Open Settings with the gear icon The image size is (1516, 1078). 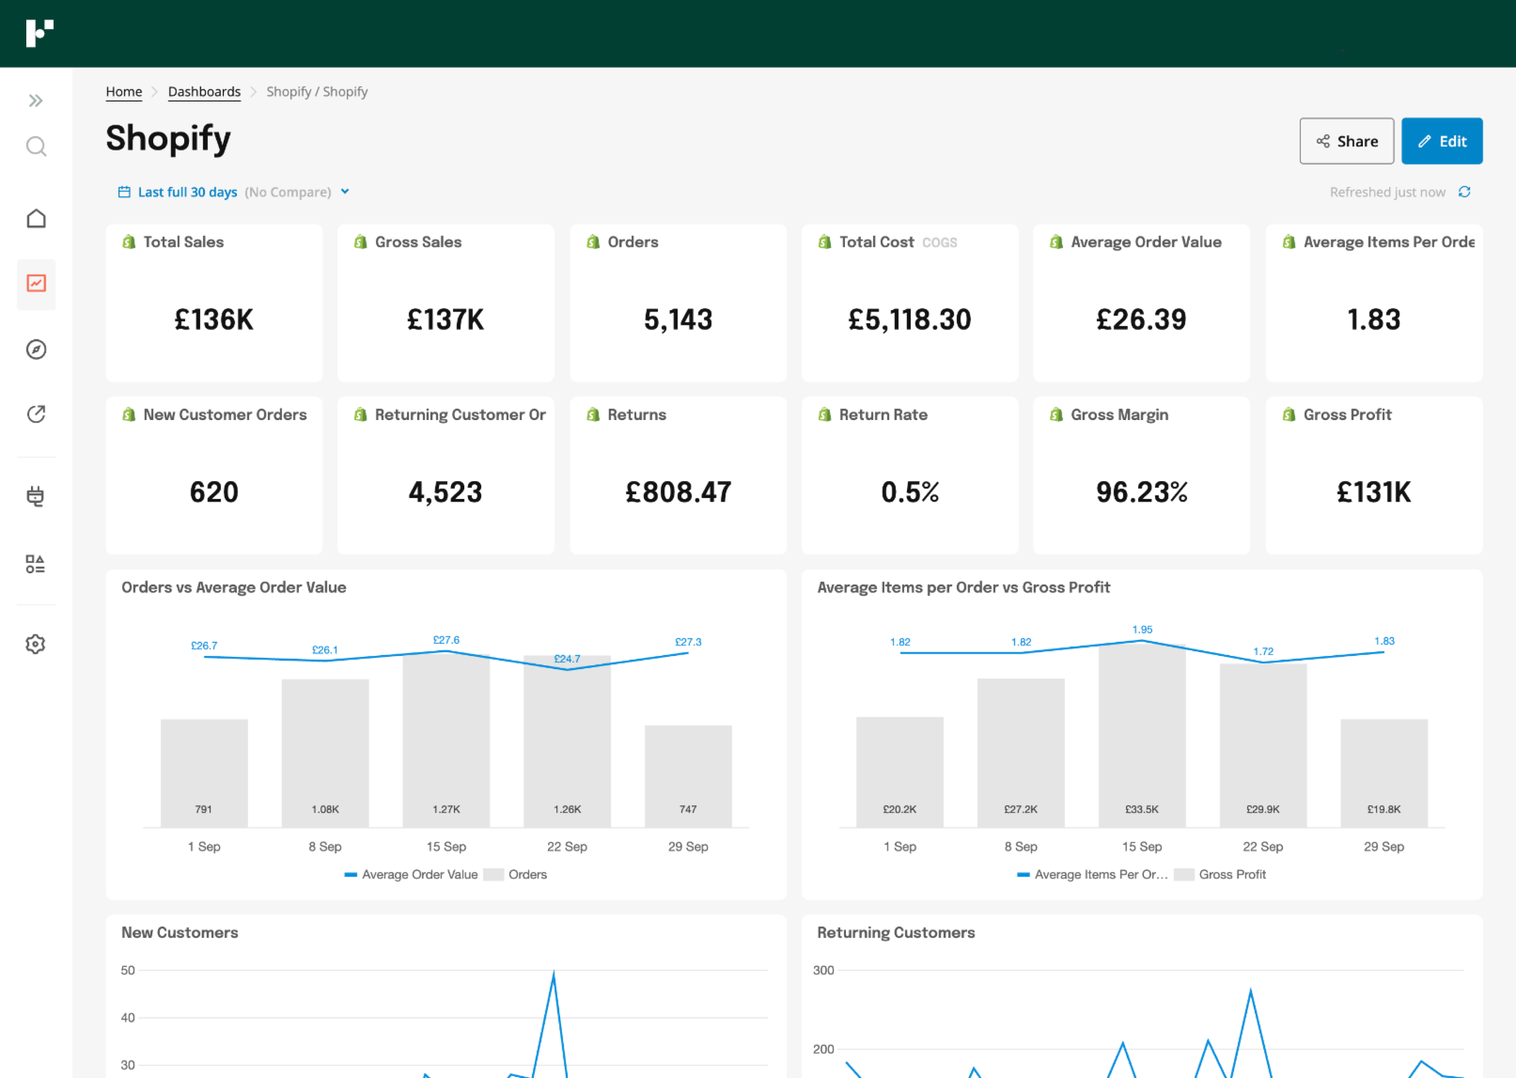tap(36, 643)
